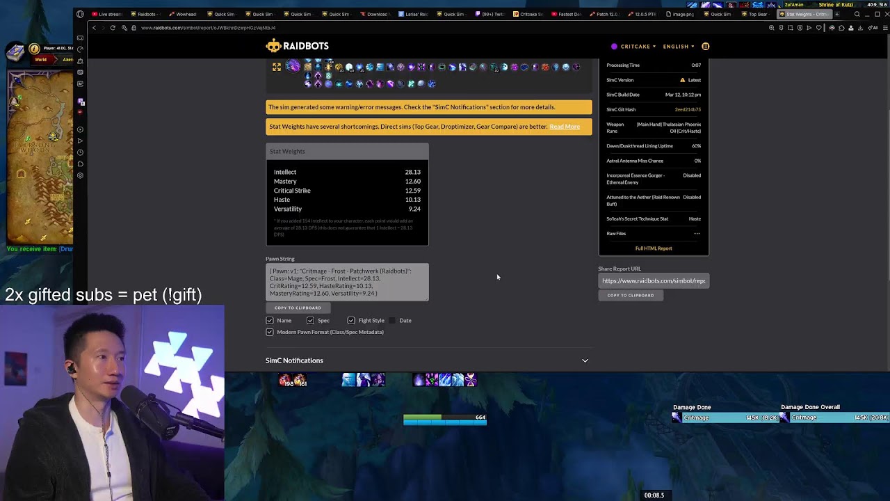This screenshot has width=890, height=501.
Task: Click the Twitch icon in browser sidebar
Action: 81,101
